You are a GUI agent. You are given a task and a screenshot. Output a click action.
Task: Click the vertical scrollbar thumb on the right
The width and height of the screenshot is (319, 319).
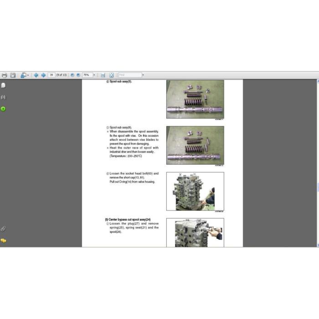click(x=318, y=187)
